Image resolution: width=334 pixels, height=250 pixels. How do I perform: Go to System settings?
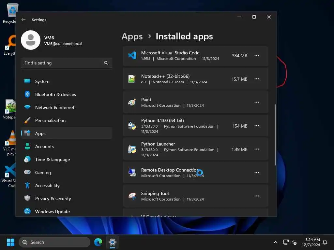point(67,81)
